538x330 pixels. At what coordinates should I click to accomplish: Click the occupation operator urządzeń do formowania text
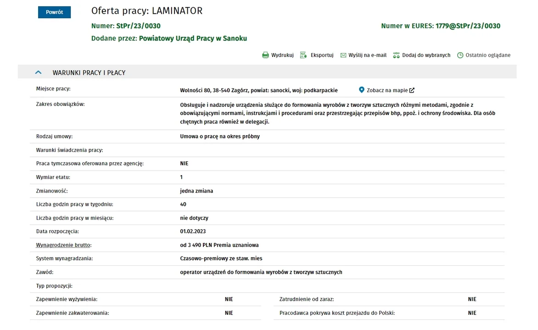(261, 272)
